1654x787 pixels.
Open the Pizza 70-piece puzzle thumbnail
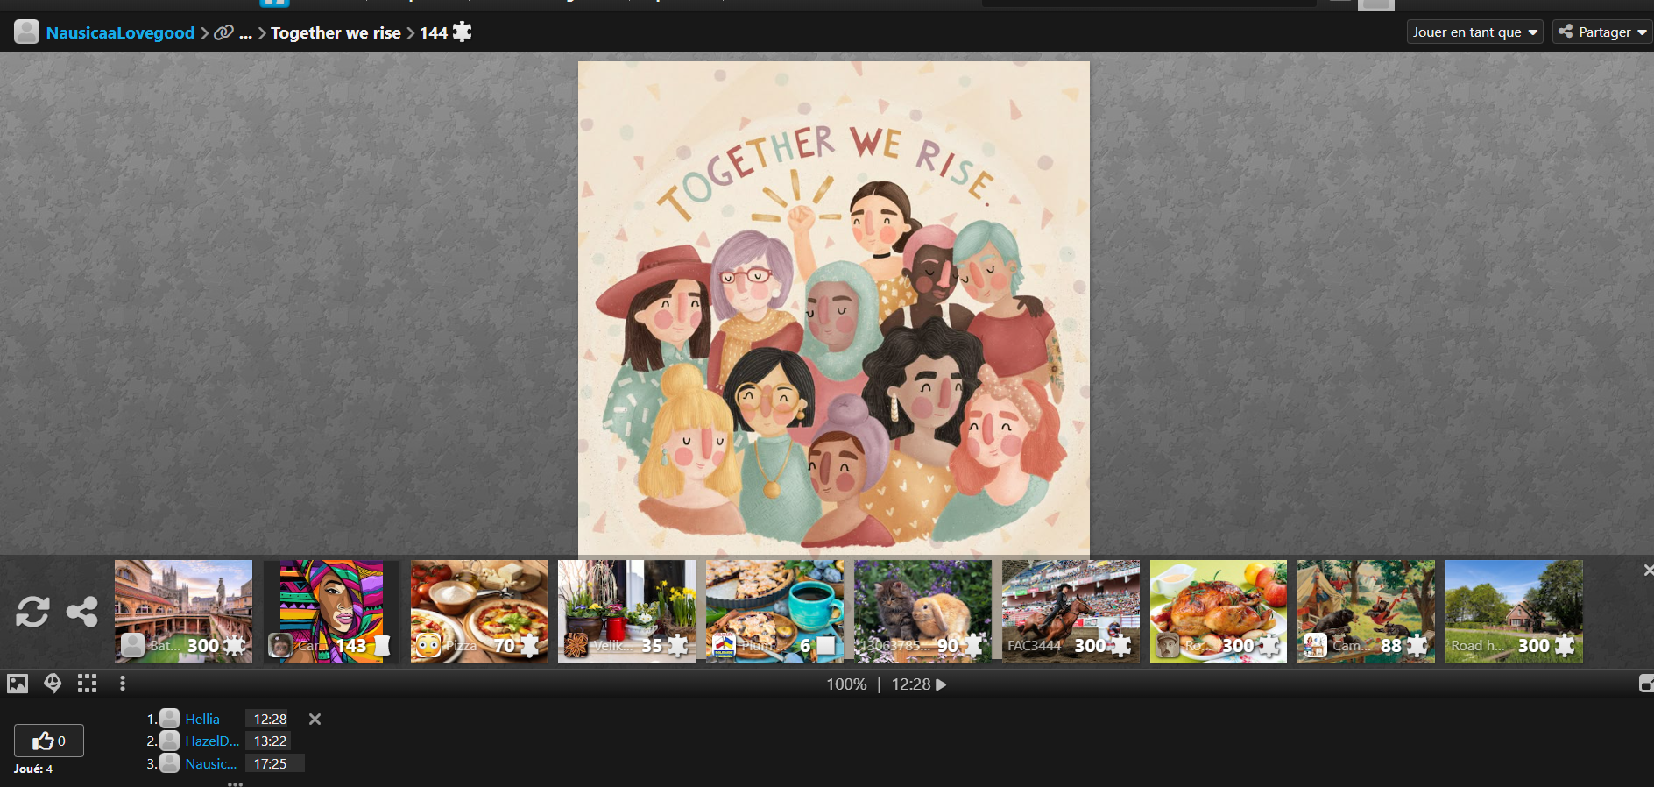tap(479, 612)
